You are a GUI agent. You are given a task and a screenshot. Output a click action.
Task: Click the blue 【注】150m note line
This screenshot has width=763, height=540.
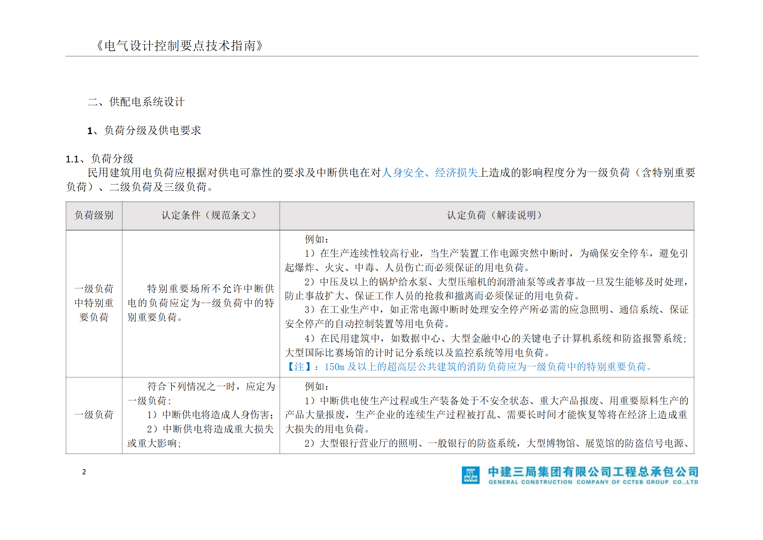(469, 367)
